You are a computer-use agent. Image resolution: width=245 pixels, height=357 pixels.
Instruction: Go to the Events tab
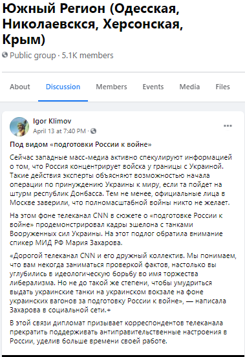click(x=153, y=87)
